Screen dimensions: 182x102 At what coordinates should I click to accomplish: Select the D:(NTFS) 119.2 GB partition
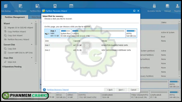(x=89, y=95)
